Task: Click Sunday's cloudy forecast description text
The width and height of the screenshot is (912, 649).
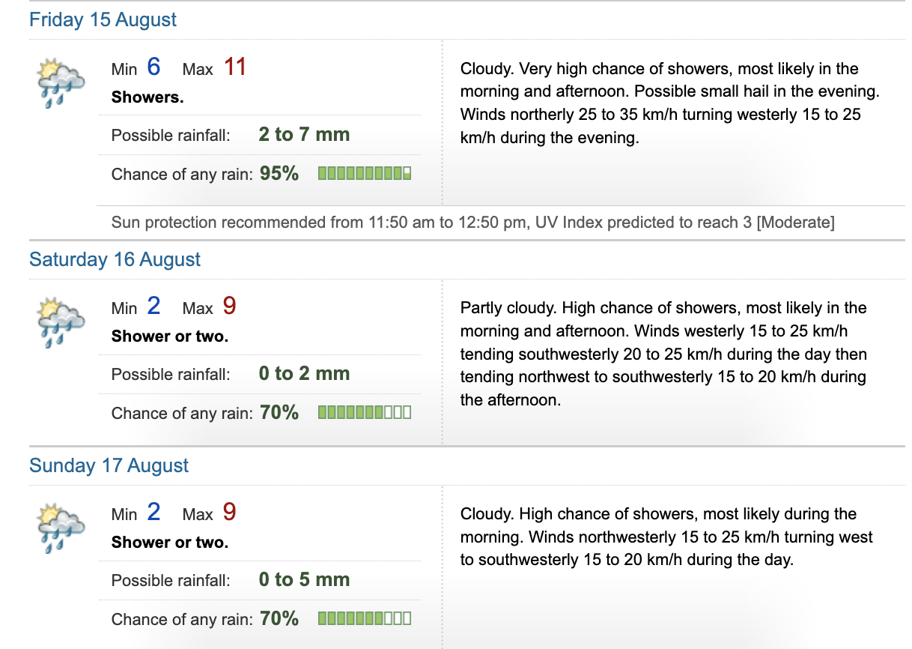Action: [x=666, y=537]
